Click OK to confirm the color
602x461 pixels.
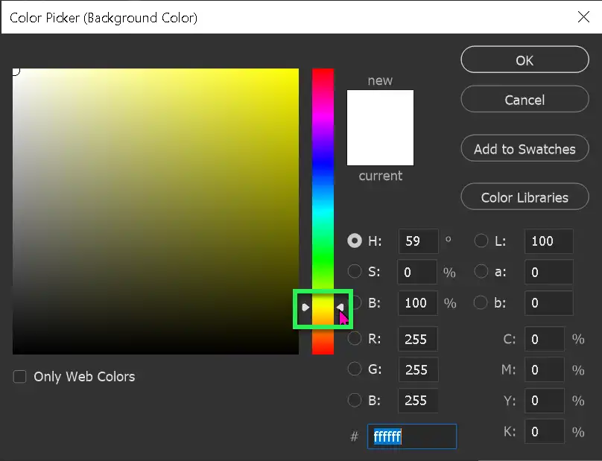pyautogui.click(x=525, y=60)
